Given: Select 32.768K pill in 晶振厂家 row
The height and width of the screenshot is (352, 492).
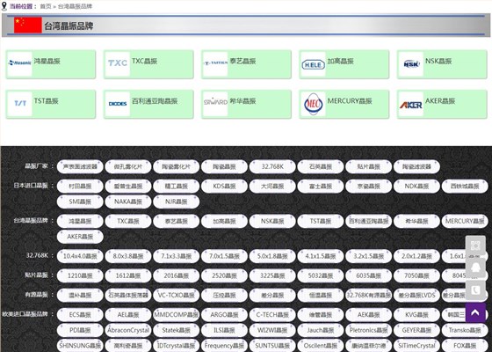Looking at the screenshot, I should coord(272,166).
